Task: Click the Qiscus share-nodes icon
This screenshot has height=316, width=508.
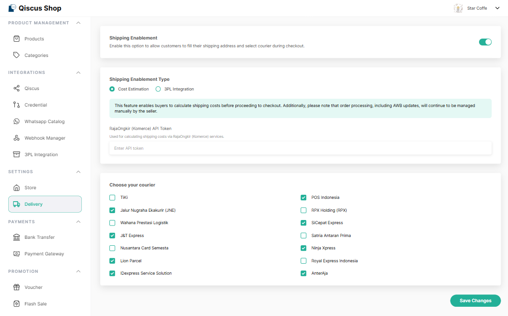Action: click(17, 88)
